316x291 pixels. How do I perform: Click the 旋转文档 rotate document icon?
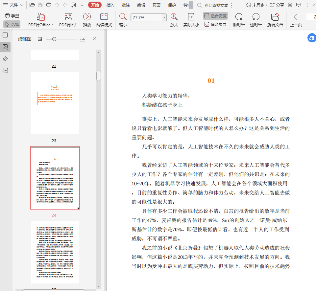(275, 17)
